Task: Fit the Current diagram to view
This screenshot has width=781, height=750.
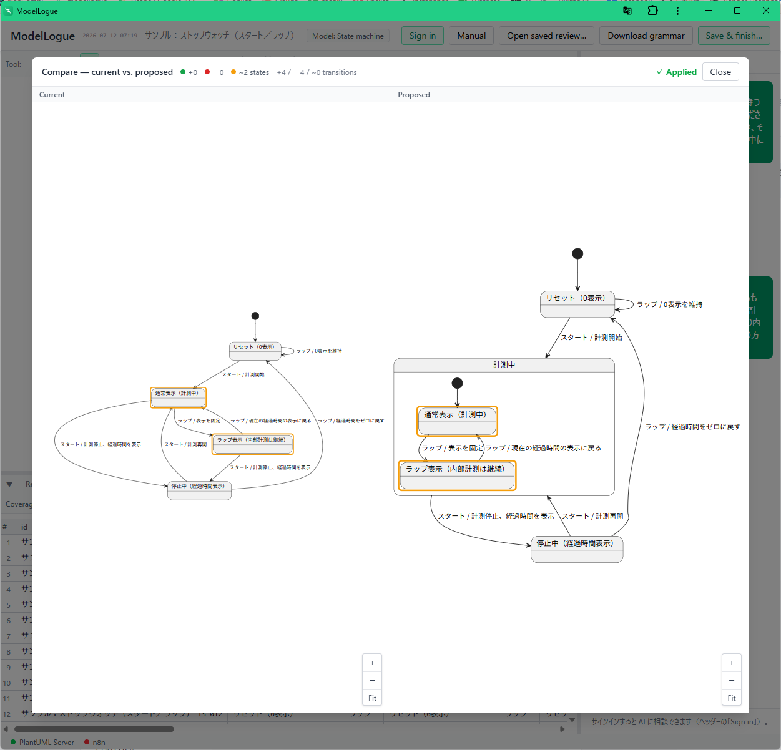Action: [372, 698]
